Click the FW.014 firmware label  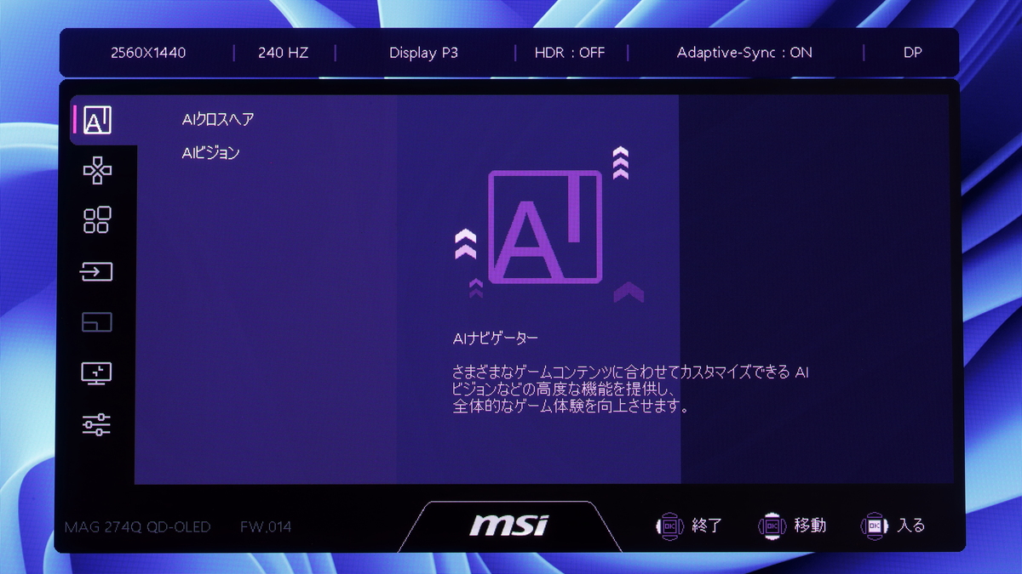tap(266, 527)
